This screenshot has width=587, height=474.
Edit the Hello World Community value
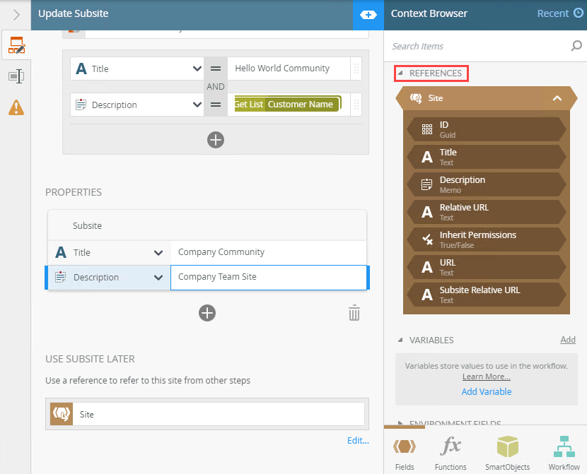(289, 69)
